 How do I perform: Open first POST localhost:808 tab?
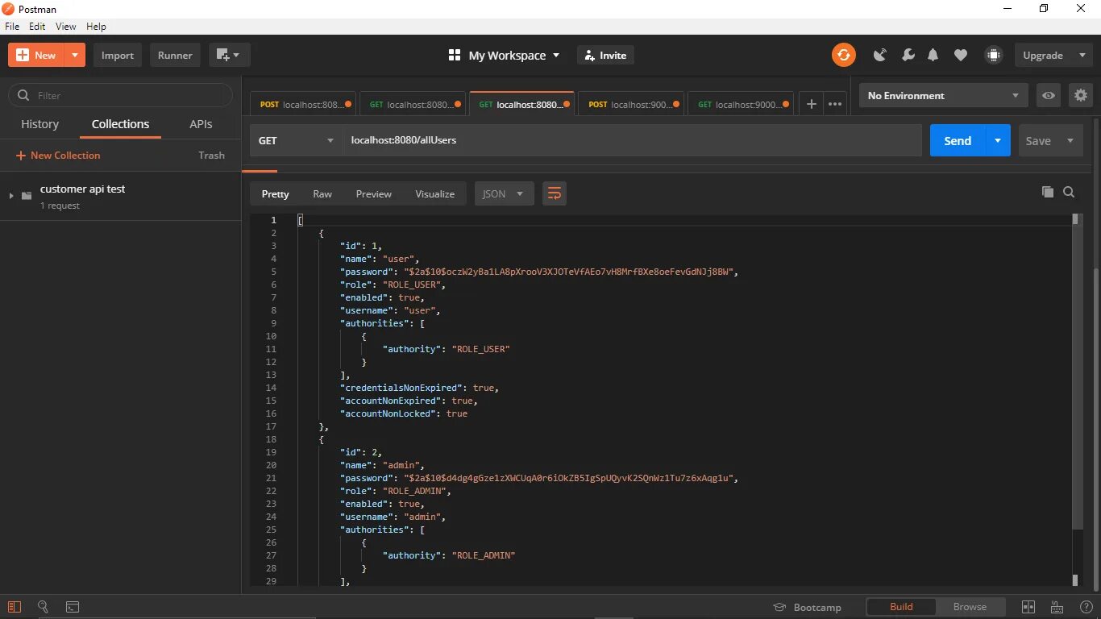(x=301, y=104)
